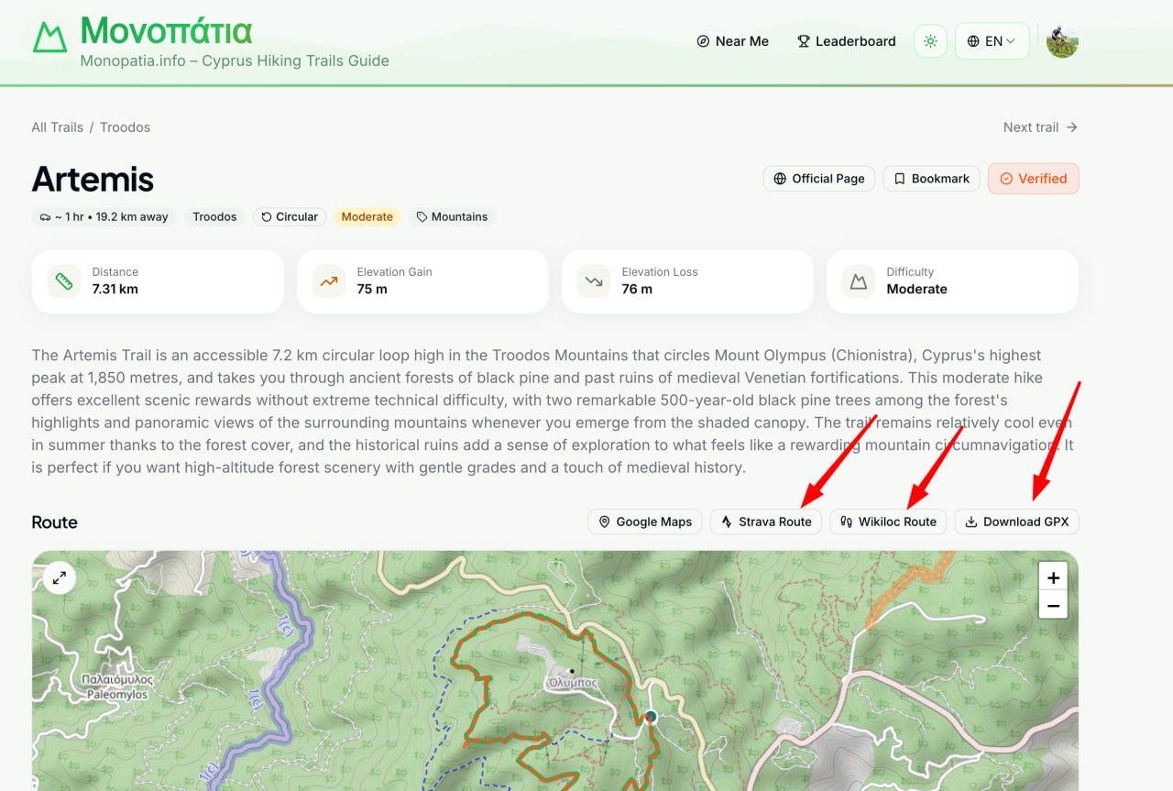Open the Near Me page
Screen dimensions: 1173x791
[x=732, y=41]
